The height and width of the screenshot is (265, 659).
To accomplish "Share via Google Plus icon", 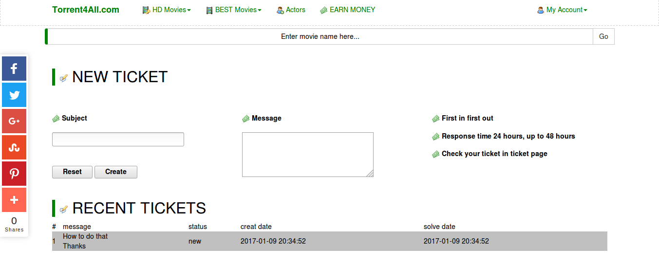I will 14,121.
